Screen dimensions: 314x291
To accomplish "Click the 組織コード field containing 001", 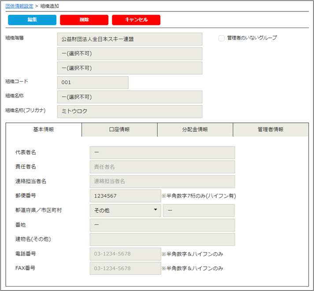I will tap(92, 83).
